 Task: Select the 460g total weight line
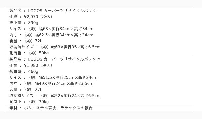point(24,71)
